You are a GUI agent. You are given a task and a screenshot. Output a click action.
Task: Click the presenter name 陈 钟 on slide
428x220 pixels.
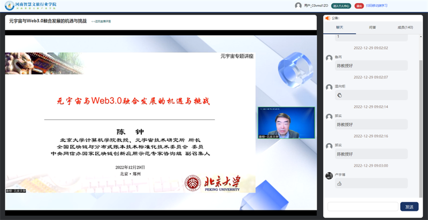130,132
